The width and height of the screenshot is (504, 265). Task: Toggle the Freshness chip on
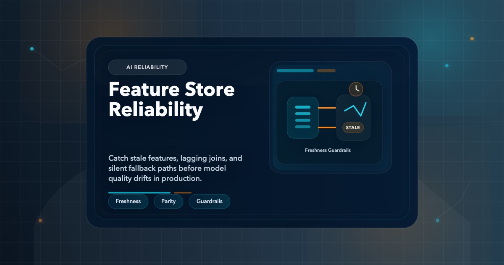pyautogui.click(x=128, y=201)
